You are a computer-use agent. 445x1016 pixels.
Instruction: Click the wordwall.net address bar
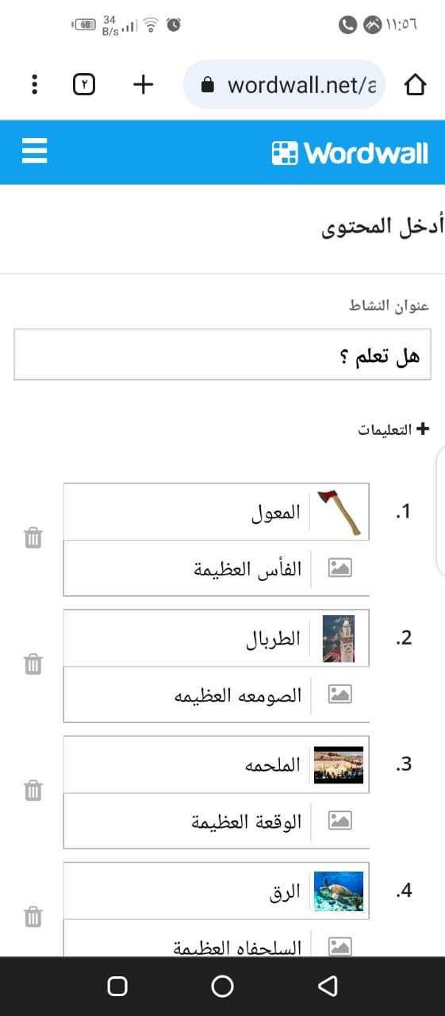pos(284,84)
